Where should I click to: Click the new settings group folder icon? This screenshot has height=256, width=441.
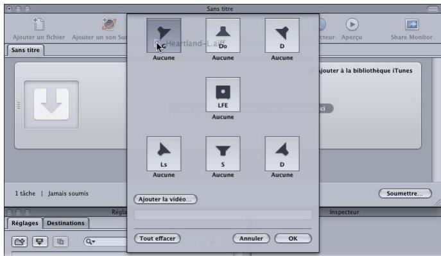click(19, 242)
